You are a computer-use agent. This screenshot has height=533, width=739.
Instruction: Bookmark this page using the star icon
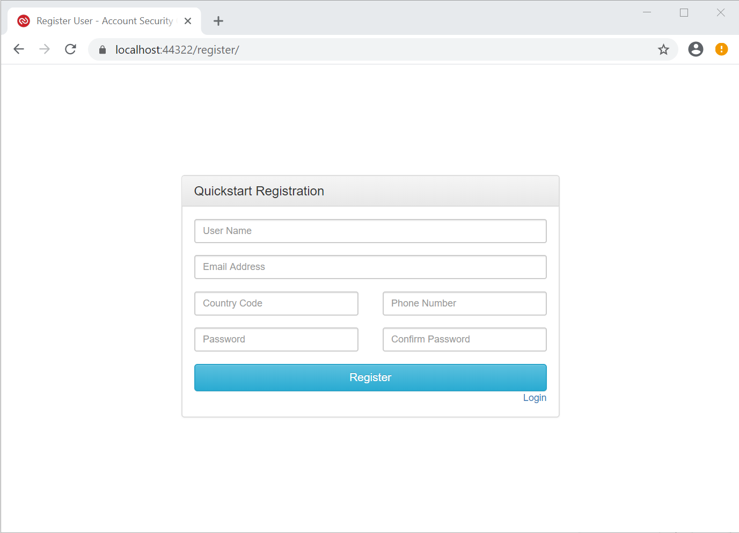point(664,49)
